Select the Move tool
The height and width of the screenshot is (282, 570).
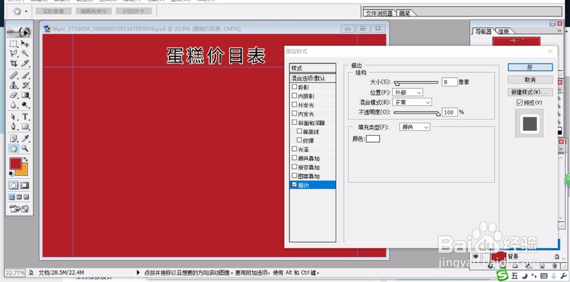point(25,44)
